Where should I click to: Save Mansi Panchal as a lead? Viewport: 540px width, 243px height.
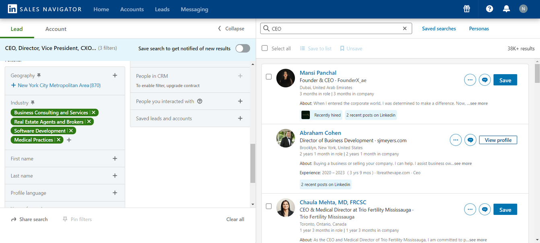click(x=505, y=80)
